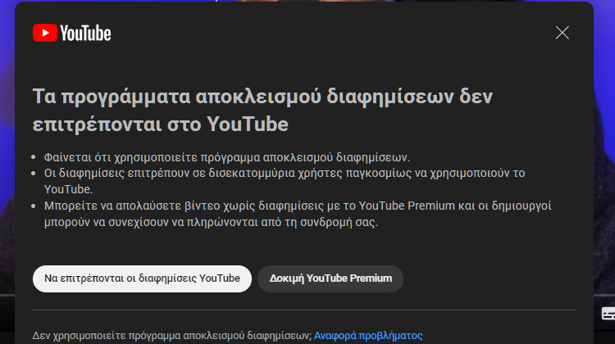
Task: Close the ad blocker warning dialog
Action: [562, 33]
